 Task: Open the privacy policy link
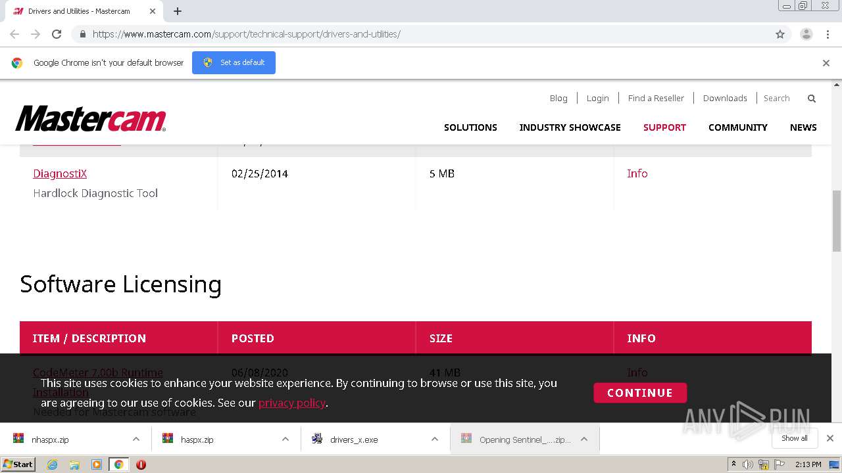[x=292, y=403]
